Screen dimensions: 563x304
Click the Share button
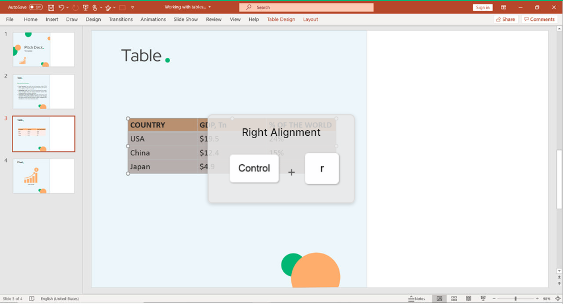pos(506,19)
